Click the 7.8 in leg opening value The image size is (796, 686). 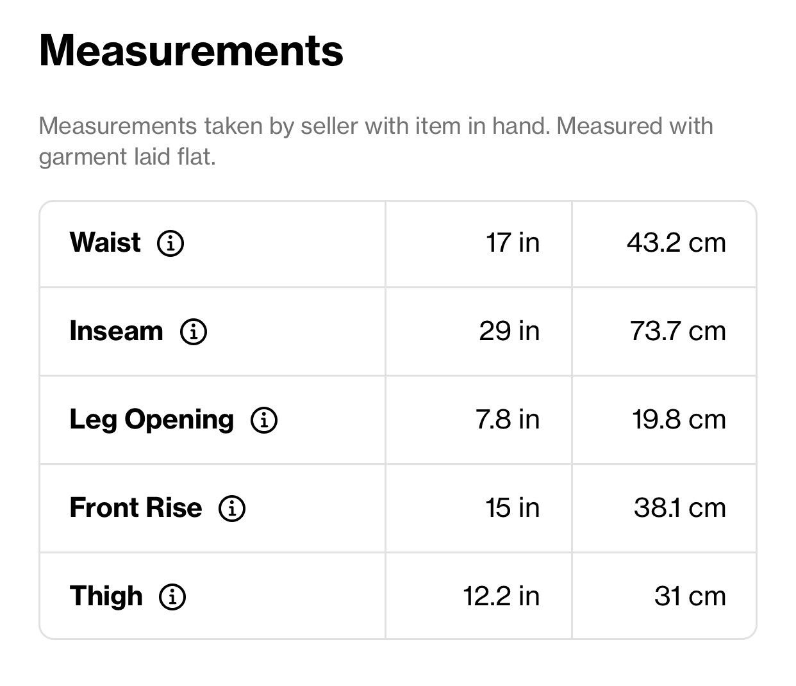coord(508,420)
